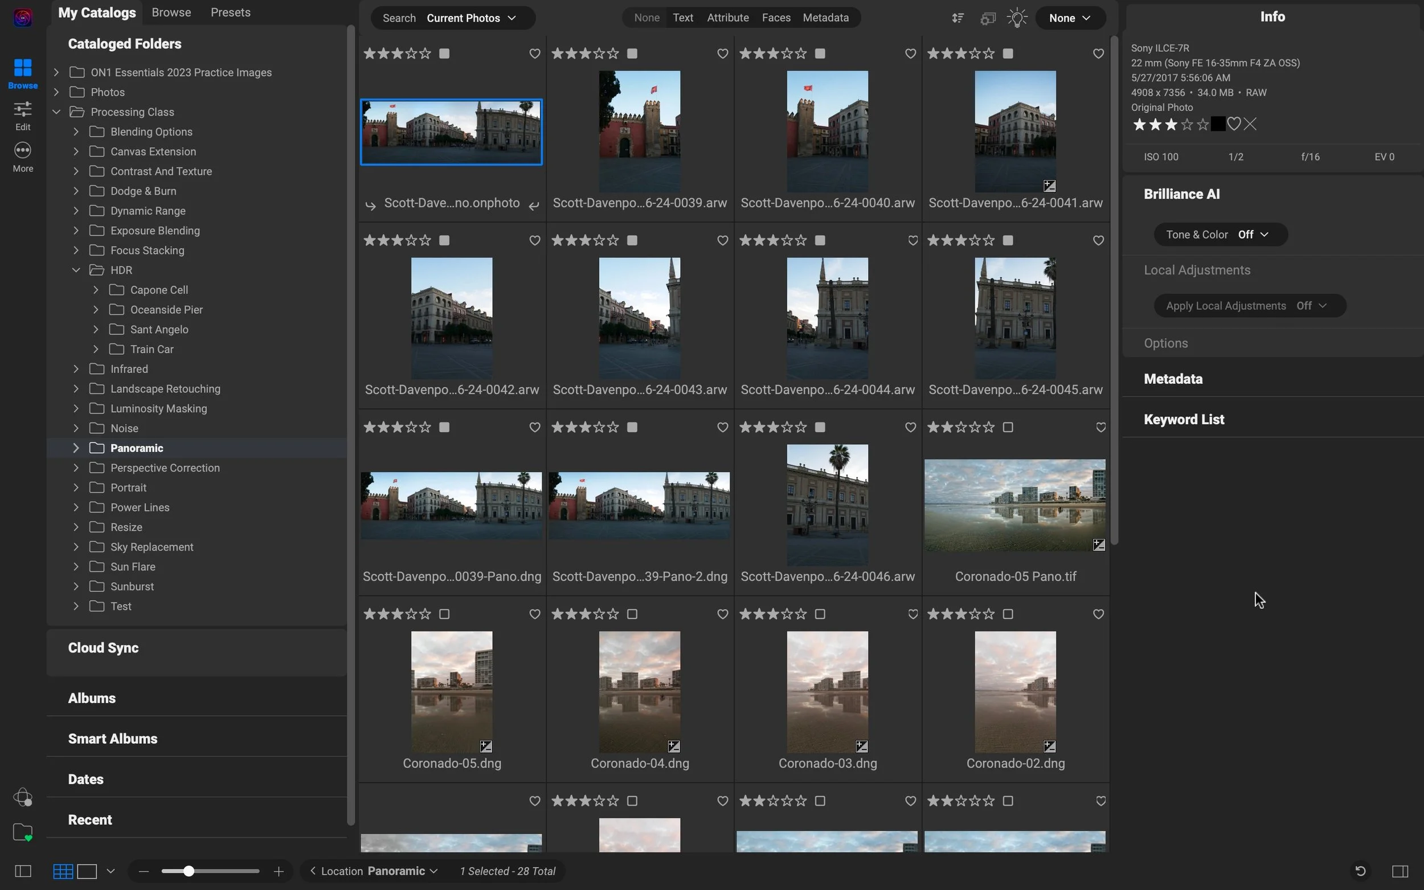Toggle left panel visibility icon
The image size is (1424, 890).
tap(23, 871)
